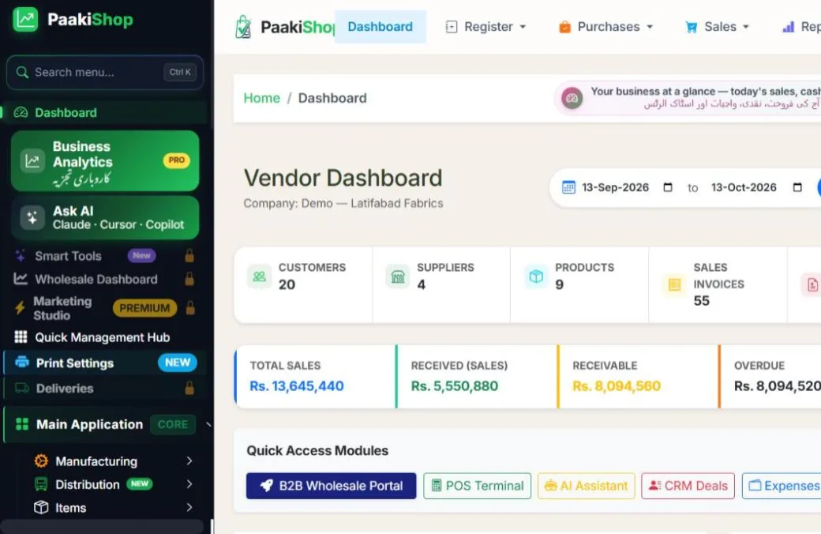Click the Total Sales Rs. 13,645,440 card
This screenshot has height=534, width=821.
coord(315,376)
